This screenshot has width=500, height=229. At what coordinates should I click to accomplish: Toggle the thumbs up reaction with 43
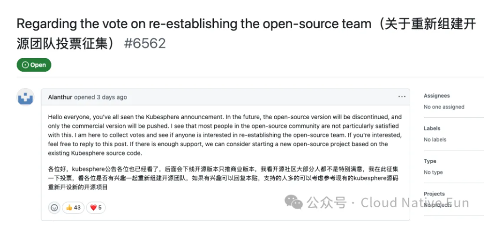tap(73, 207)
